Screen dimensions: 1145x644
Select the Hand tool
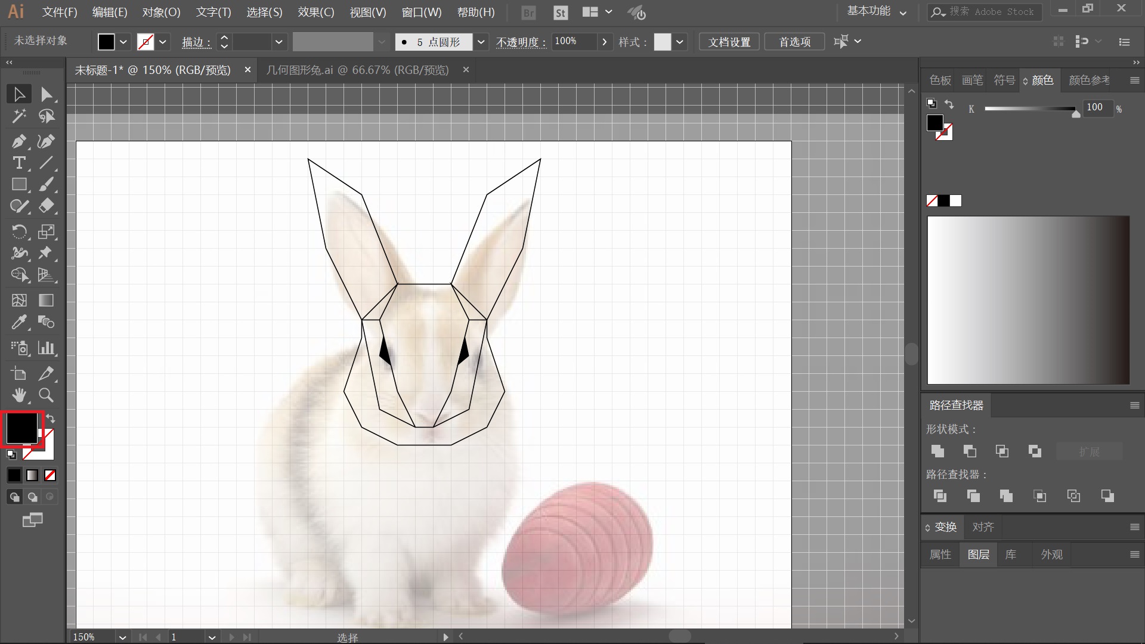coord(18,395)
